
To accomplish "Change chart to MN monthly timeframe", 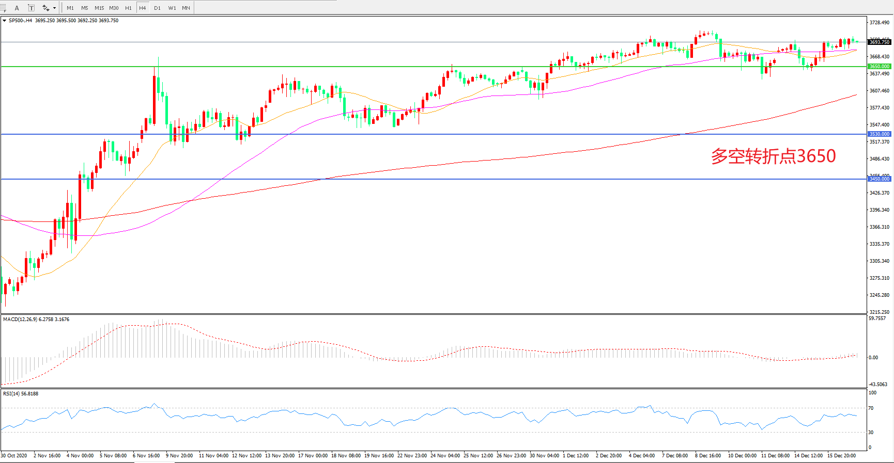I will click(x=186, y=8).
